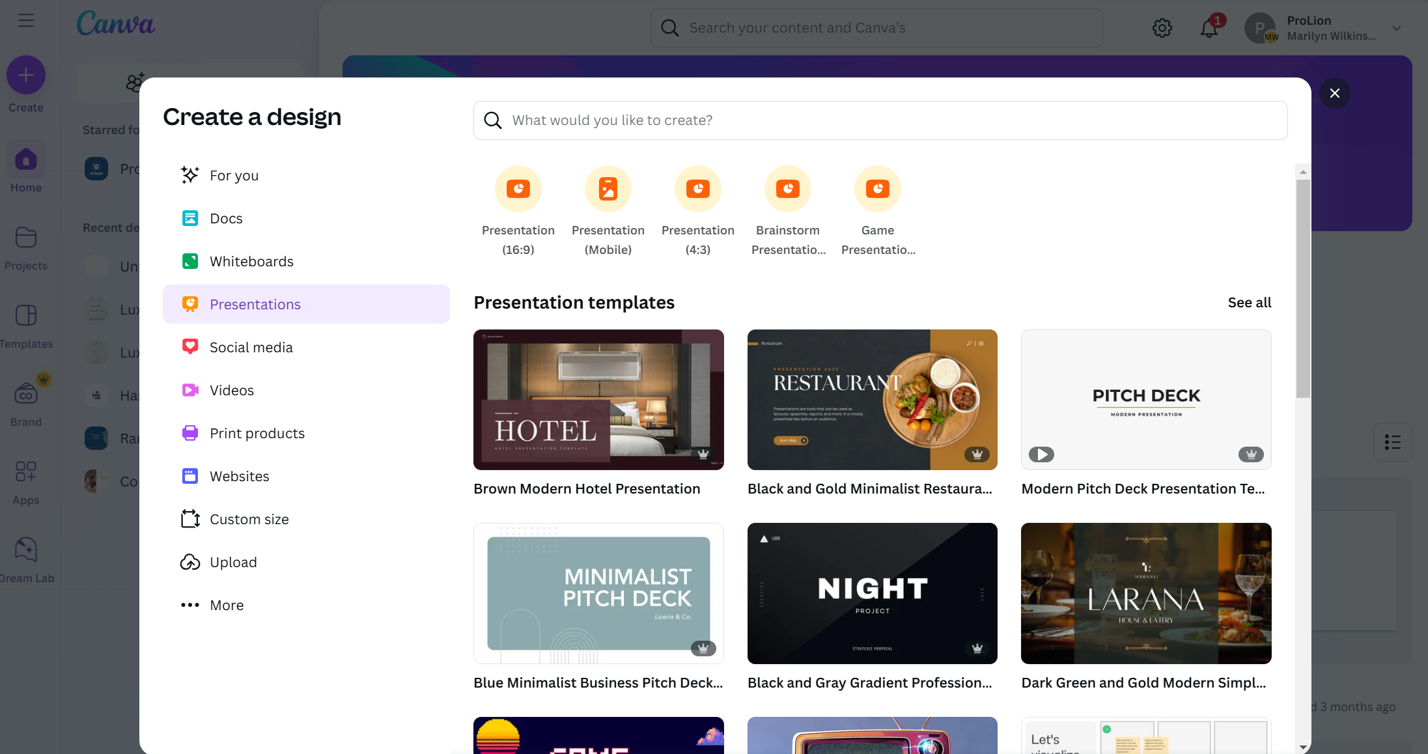Viewport: 1428px width, 754px height.
Task: Click the Brainstorm Presentation icon
Action: tap(788, 189)
